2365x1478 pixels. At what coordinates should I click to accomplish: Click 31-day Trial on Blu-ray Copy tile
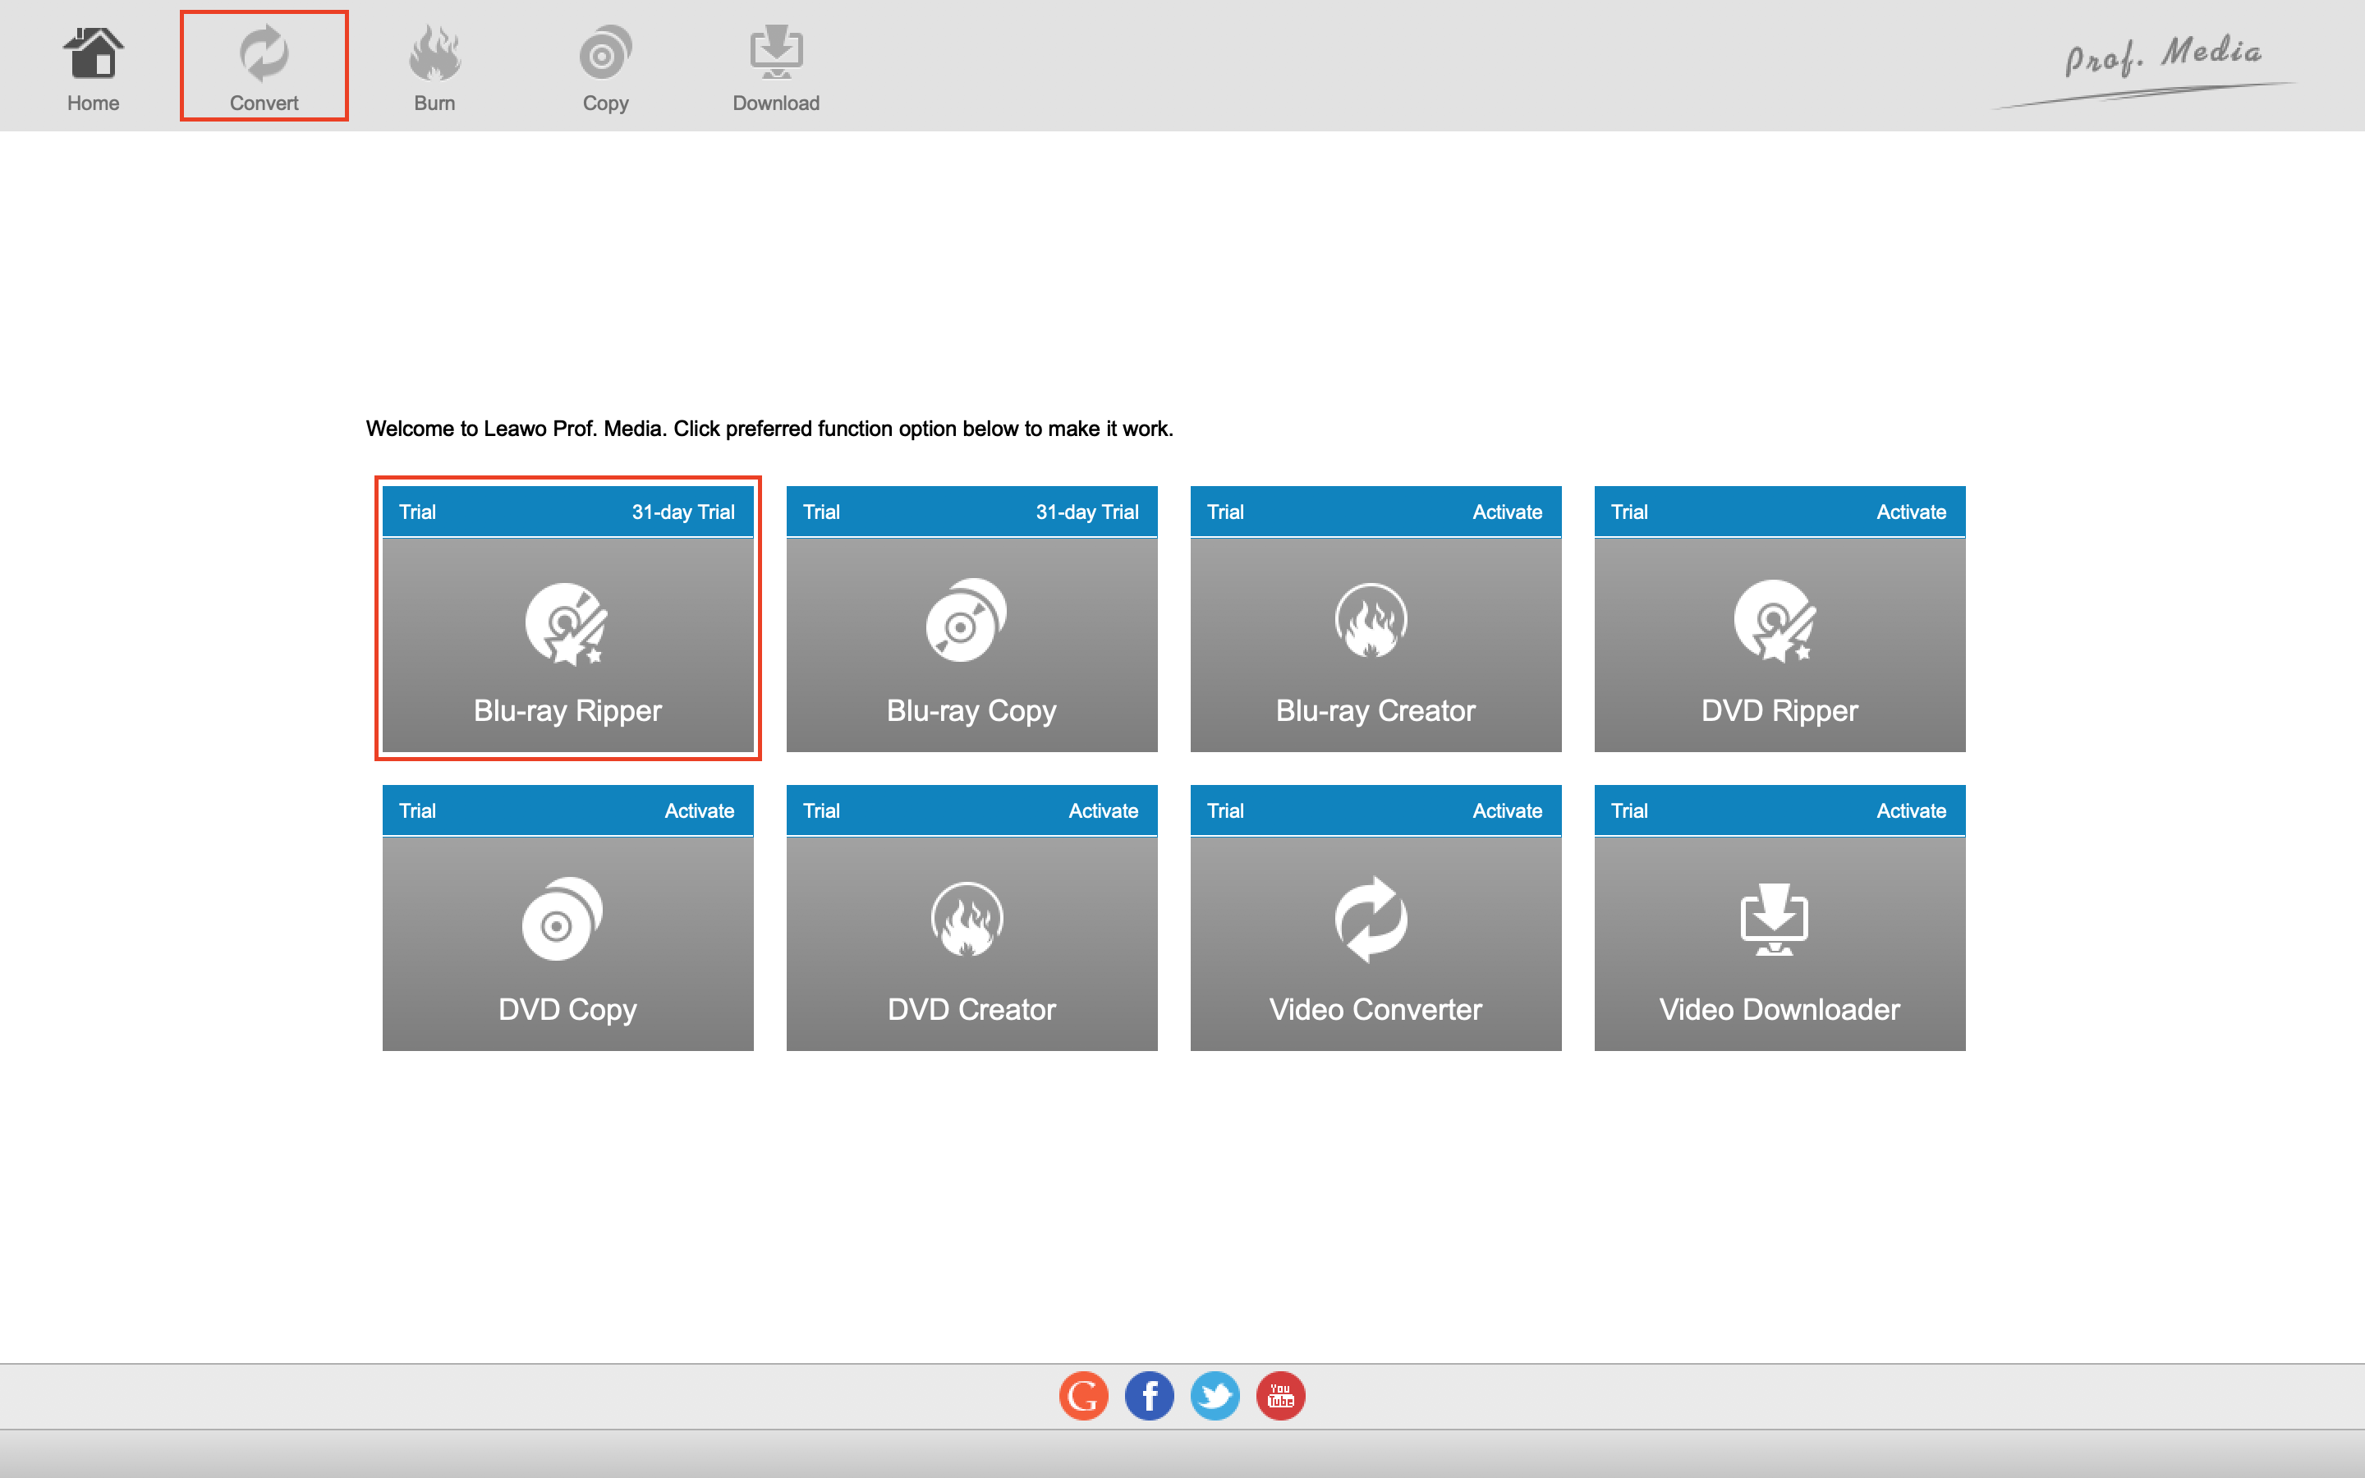tap(1086, 512)
